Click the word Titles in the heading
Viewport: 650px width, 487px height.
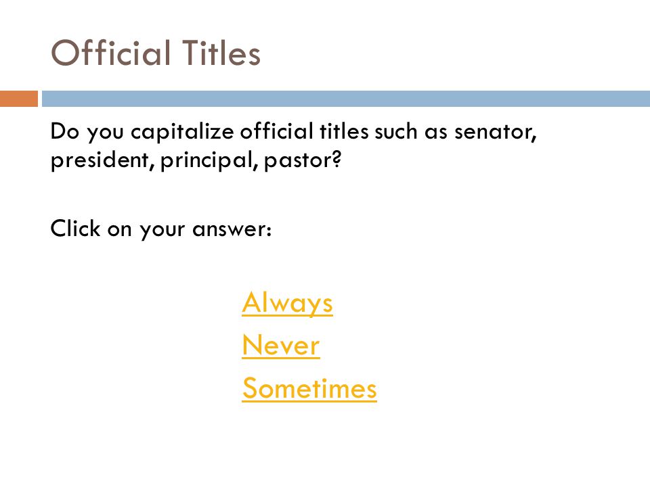tap(221, 53)
